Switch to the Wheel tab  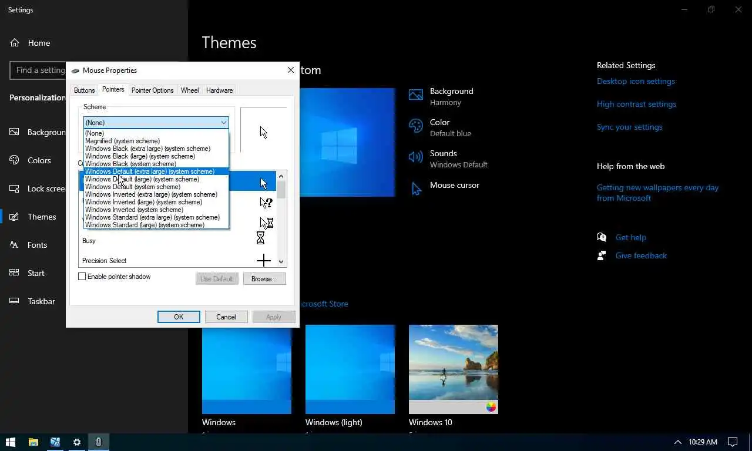click(x=190, y=90)
